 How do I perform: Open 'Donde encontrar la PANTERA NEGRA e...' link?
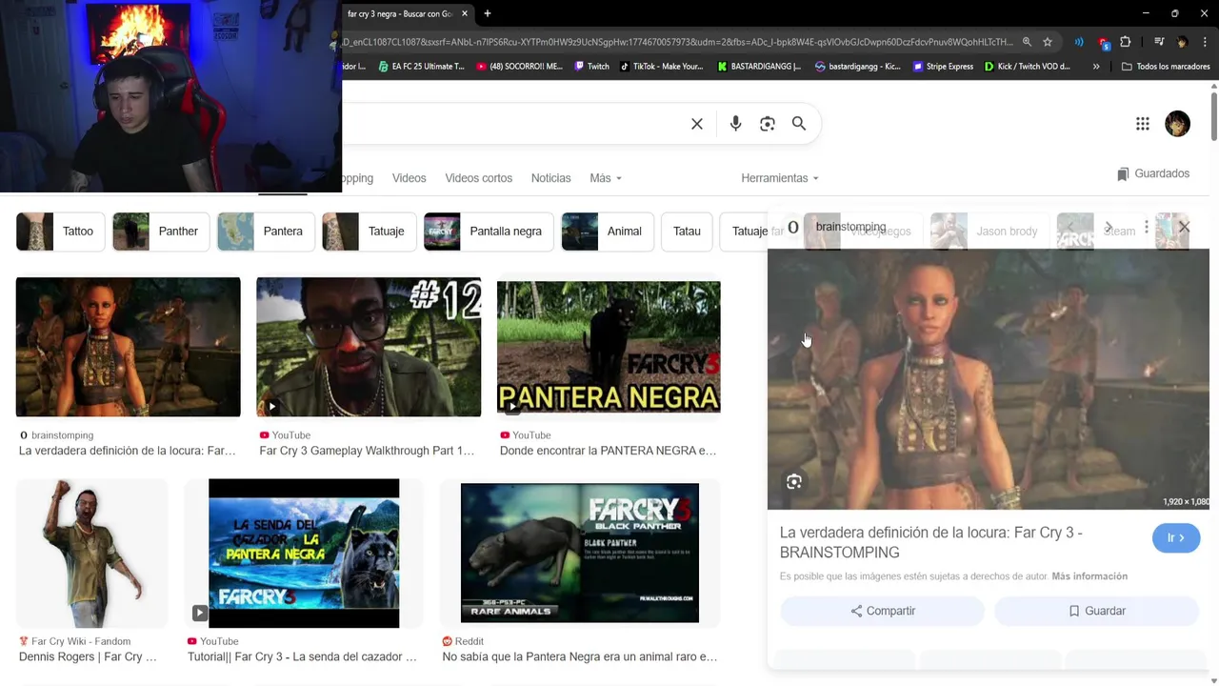(x=608, y=451)
